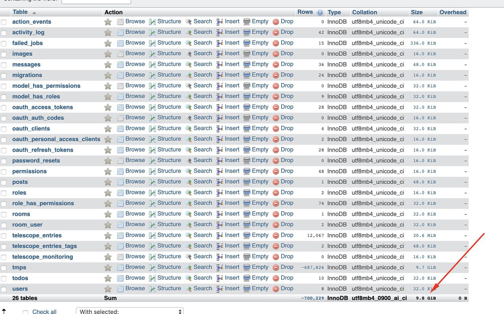Click Empty icon in images row
Image resolution: width=504 pixels, height=314 pixels.
click(x=247, y=54)
